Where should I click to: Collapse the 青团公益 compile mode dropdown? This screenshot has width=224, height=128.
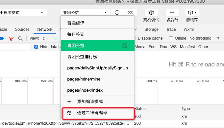click(86, 12)
